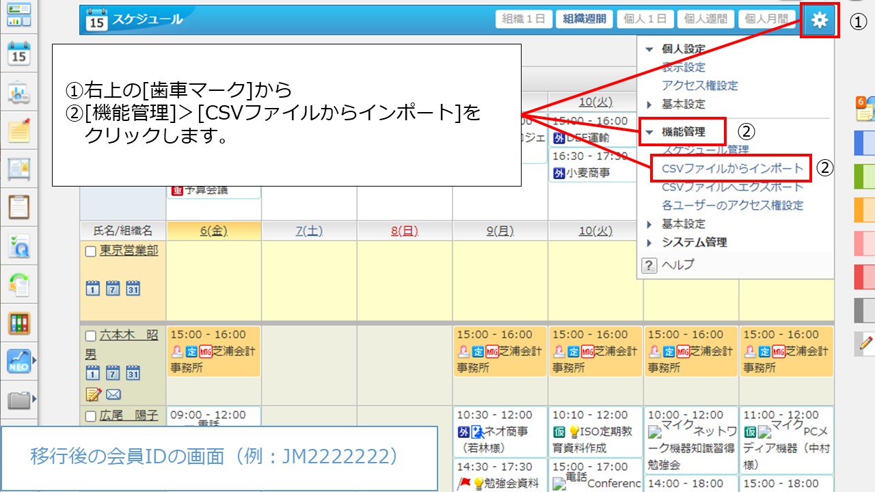875x492 pixels.
Task: Click the envelope icon under 六本木 昭男
Action: pos(113,394)
